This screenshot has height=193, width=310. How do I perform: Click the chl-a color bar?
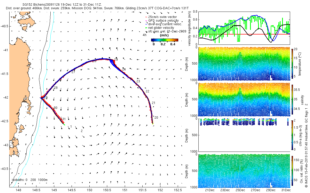(292, 135)
